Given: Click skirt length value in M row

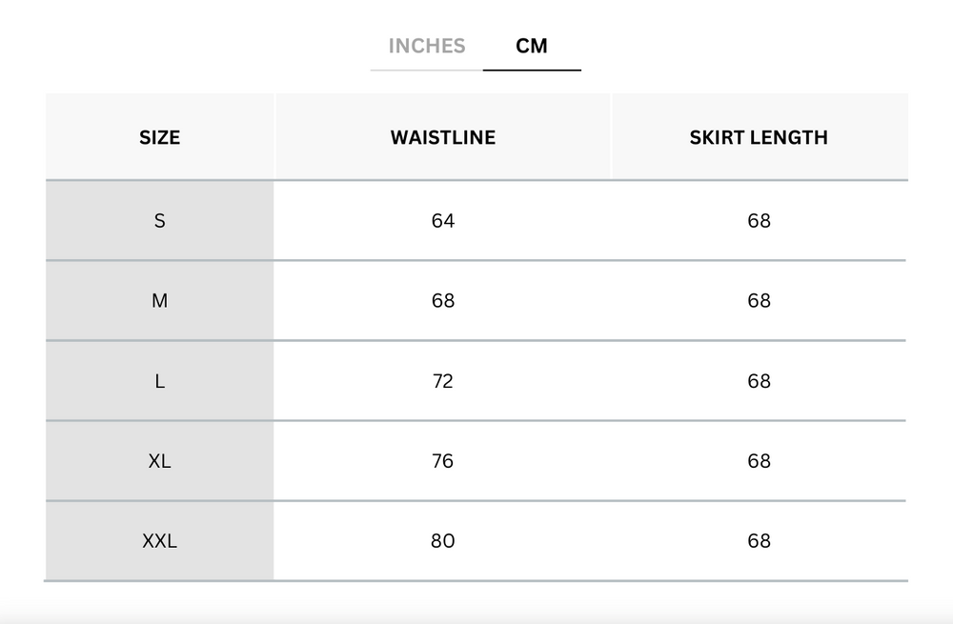Looking at the screenshot, I should point(760,301).
